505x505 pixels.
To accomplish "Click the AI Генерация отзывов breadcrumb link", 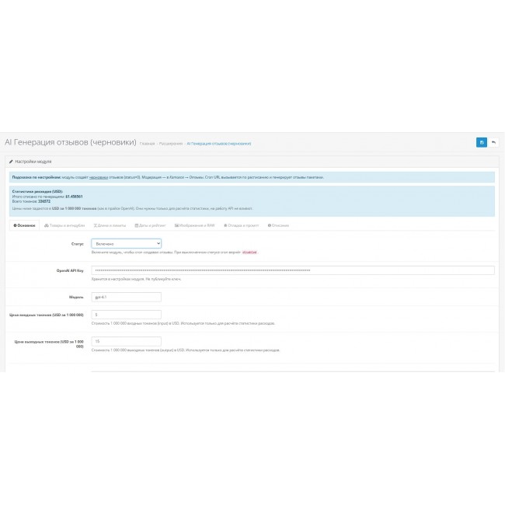I will 218,144.
